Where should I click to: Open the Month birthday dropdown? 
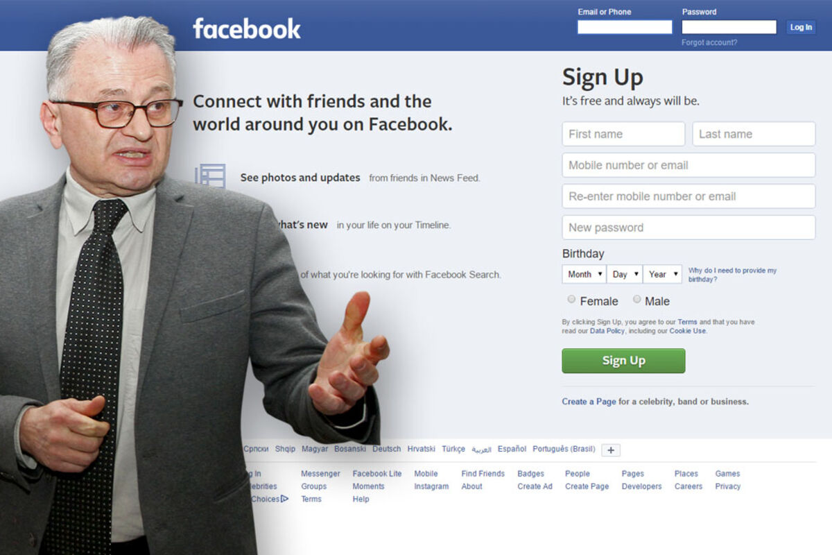click(x=584, y=274)
